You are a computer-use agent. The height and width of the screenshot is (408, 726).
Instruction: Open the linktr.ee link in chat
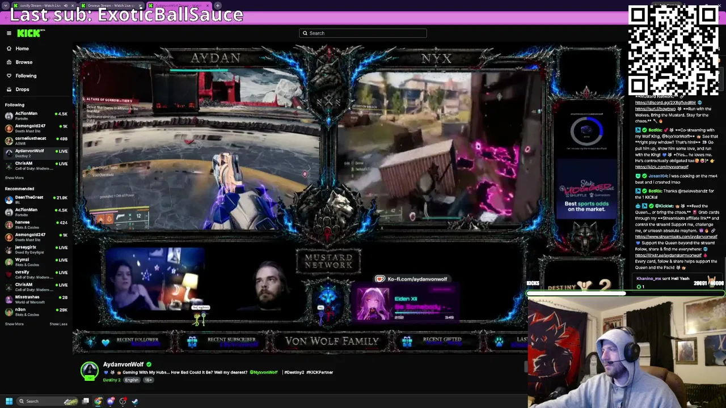(668, 256)
